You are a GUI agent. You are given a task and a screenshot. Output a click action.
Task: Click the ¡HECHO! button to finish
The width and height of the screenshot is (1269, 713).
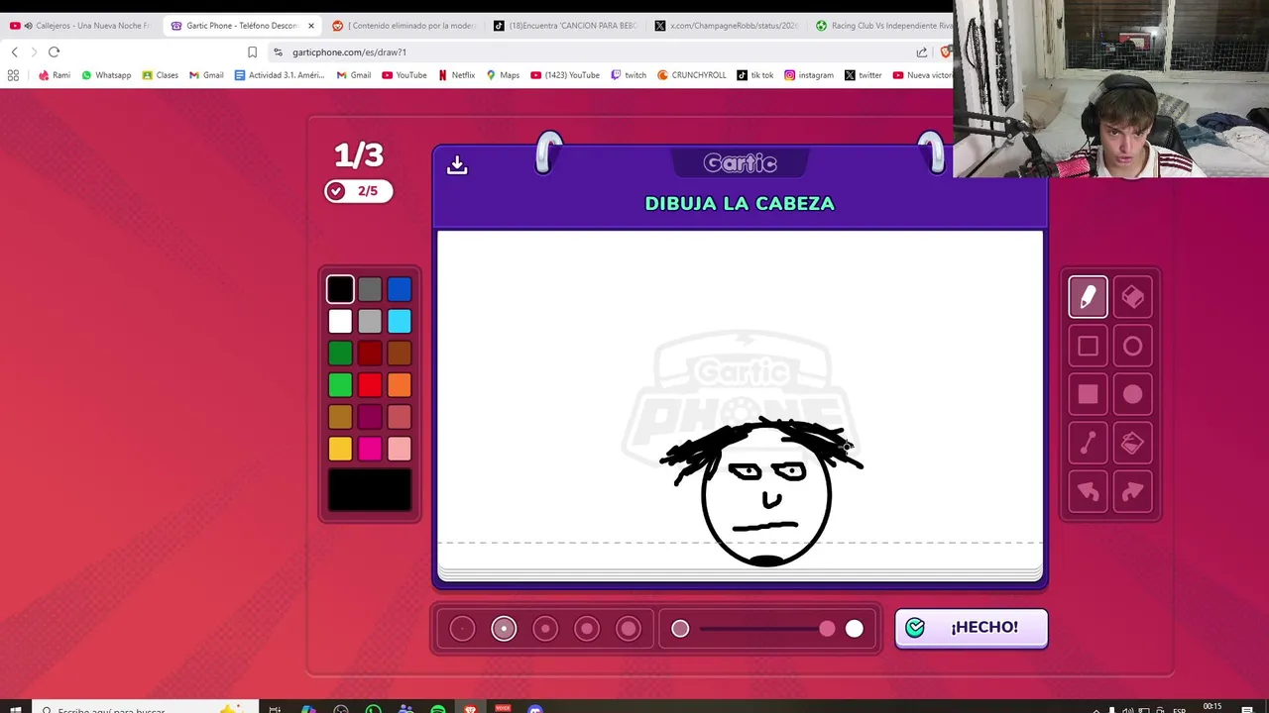[x=972, y=628]
